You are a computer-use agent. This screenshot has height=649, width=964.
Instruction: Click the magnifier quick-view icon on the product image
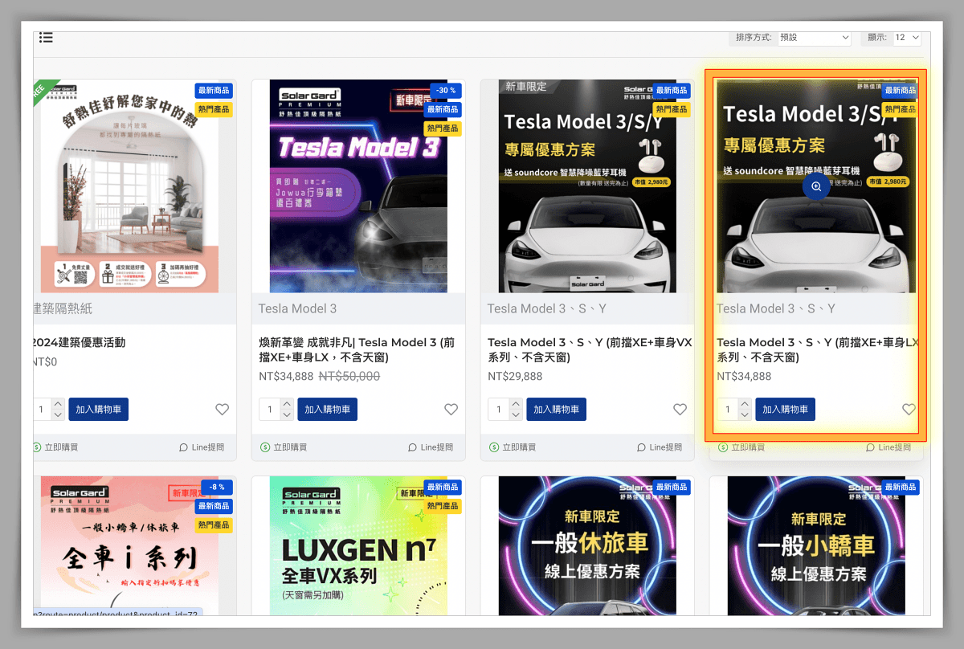[816, 186]
